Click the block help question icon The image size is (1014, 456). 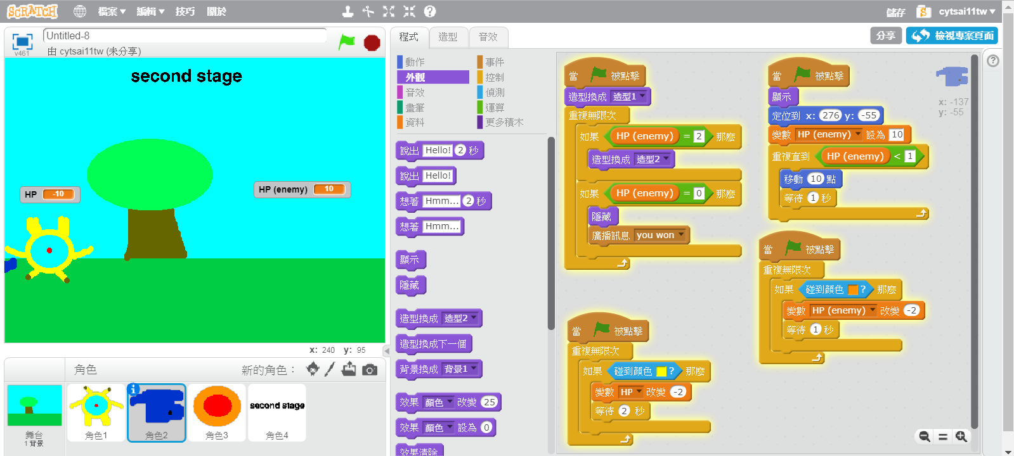point(430,11)
